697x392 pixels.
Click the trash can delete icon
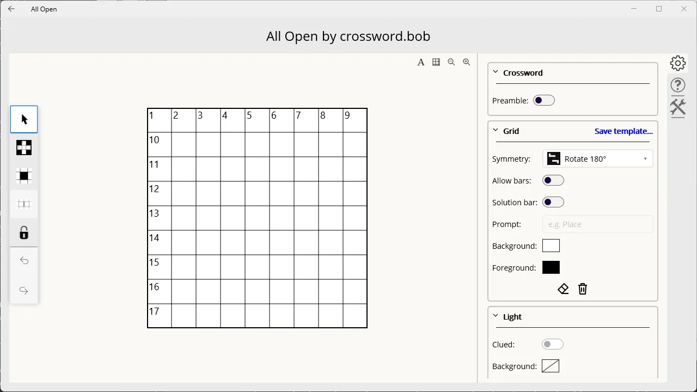(x=583, y=289)
